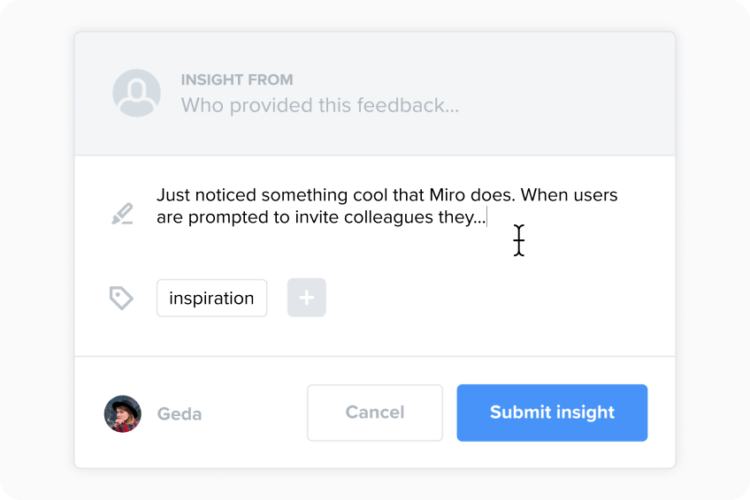The width and height of the screenshot is (750, 500).
Task: Click the author name Geda
Action: pos(180,414)
